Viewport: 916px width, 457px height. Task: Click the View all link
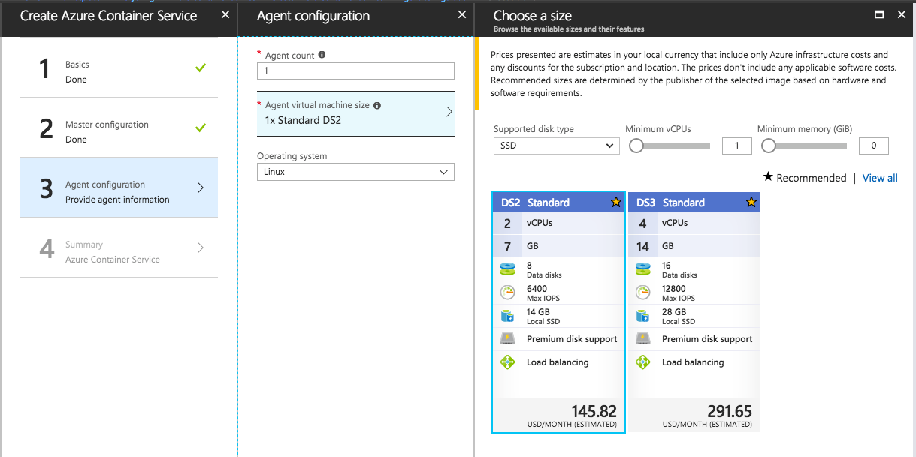880,178
